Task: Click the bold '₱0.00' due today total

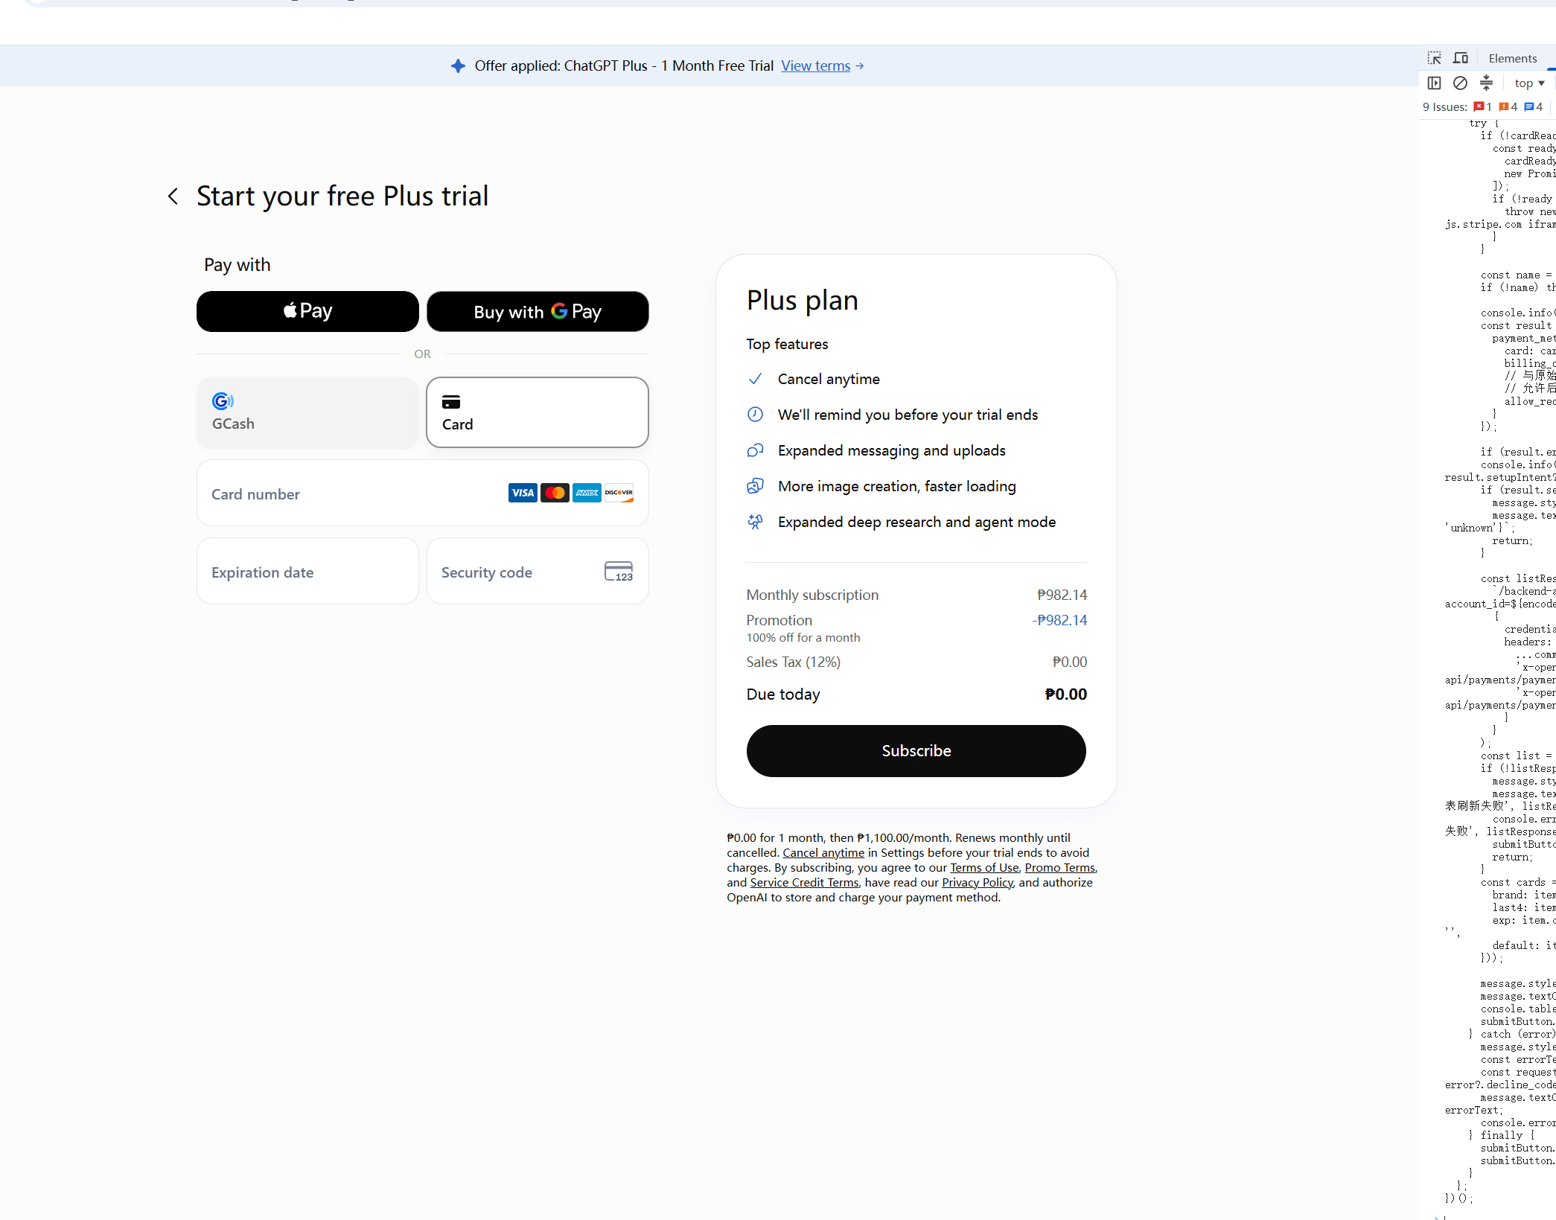Action: [1065, 694]
